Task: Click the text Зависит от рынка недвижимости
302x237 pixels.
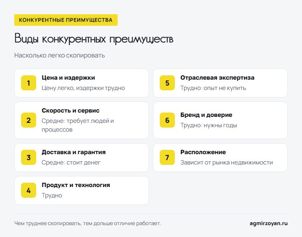Action: click(x=226, y=162)
